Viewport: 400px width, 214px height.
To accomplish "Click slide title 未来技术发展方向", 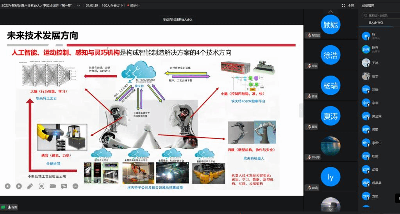I will 42,35.
